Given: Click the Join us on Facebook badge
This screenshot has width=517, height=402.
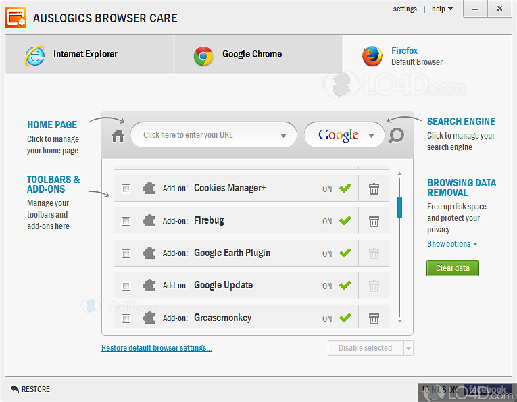Looking at the screenshot, I should (x=466, y=391).
